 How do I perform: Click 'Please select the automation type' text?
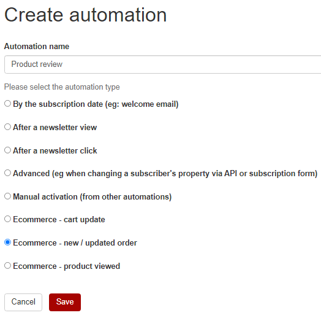[62, 87]
